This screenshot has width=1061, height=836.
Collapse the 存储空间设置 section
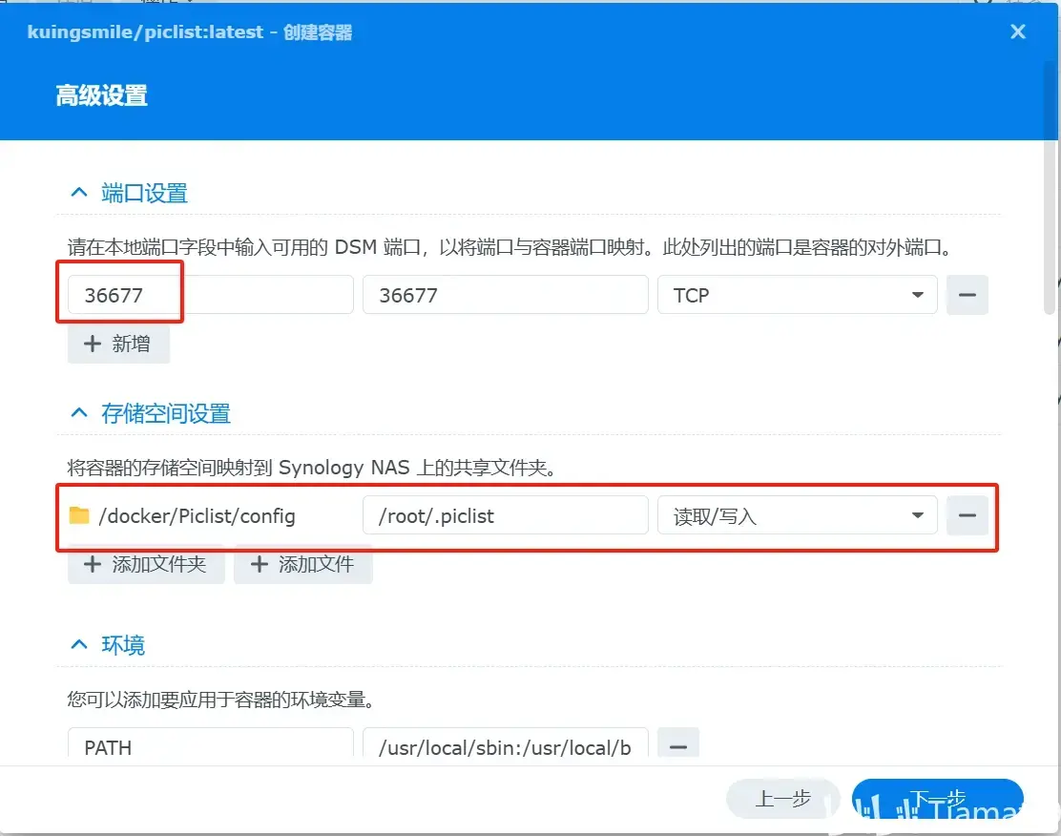pyautogui.click(x=78, y=412)
